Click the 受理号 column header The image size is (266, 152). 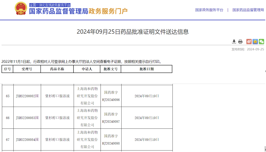click(x=27, y=69)
